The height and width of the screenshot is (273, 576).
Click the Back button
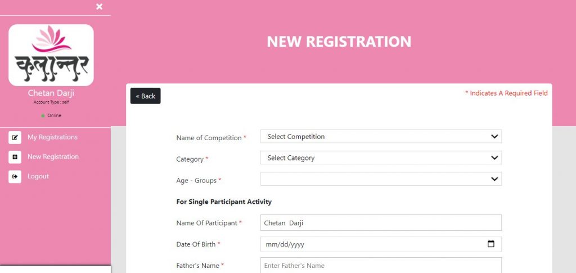[x=146, y=96]
